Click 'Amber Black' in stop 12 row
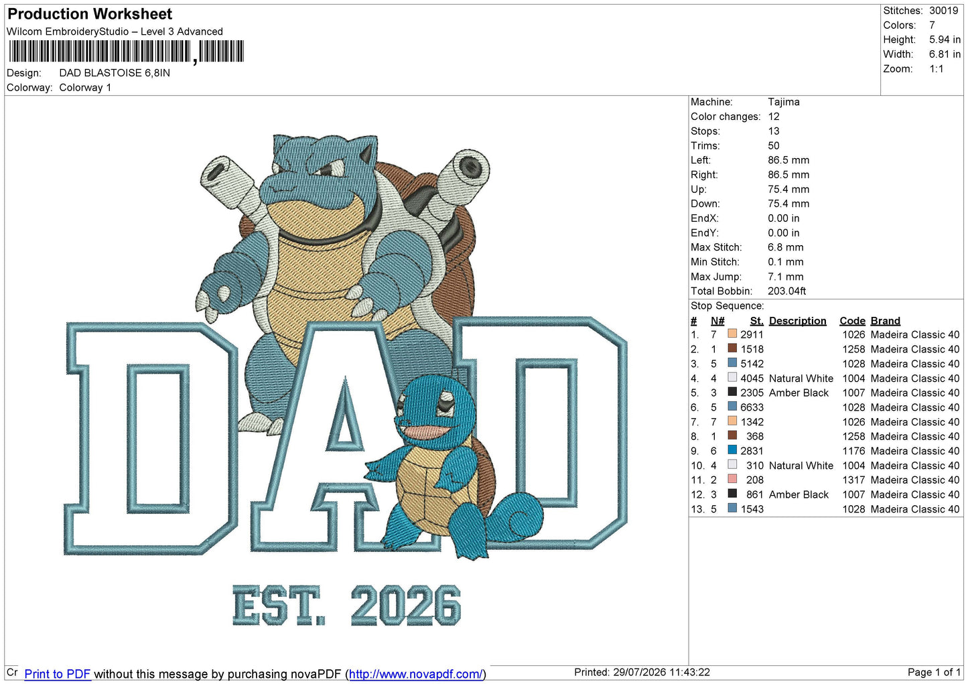 tap(799, 494)
